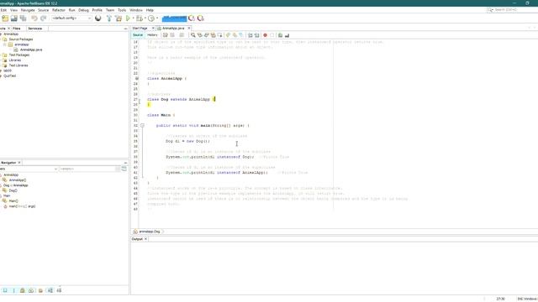Image resolution: width=538 pixels, height=302 pixels.
Task: Select Test Packages node in project tree
Action: point(18,55)
